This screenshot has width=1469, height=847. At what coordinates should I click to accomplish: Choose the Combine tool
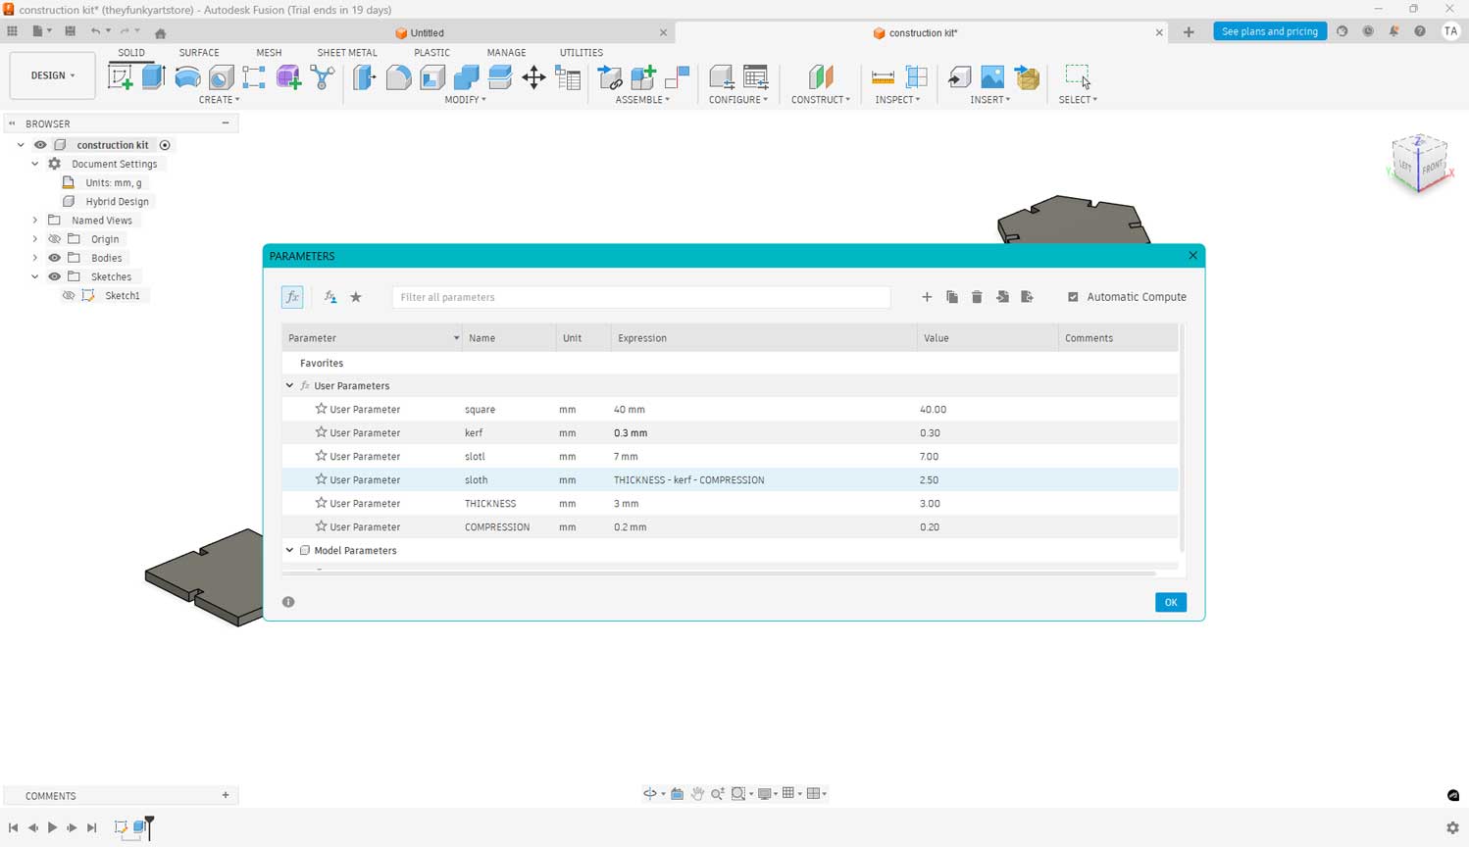pyautogui.click(x=466, y=76)
